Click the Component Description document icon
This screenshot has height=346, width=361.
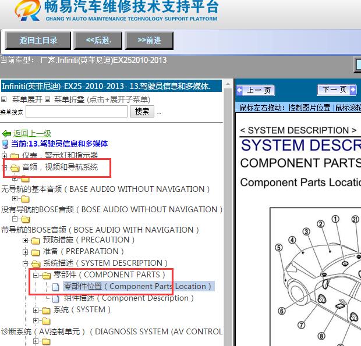56,298
